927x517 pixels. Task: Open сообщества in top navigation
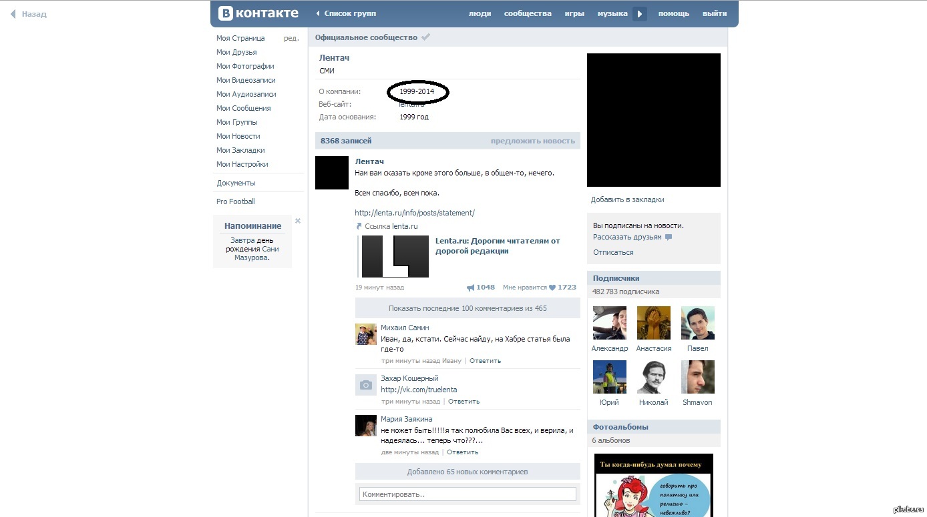[x=528, y=14]
